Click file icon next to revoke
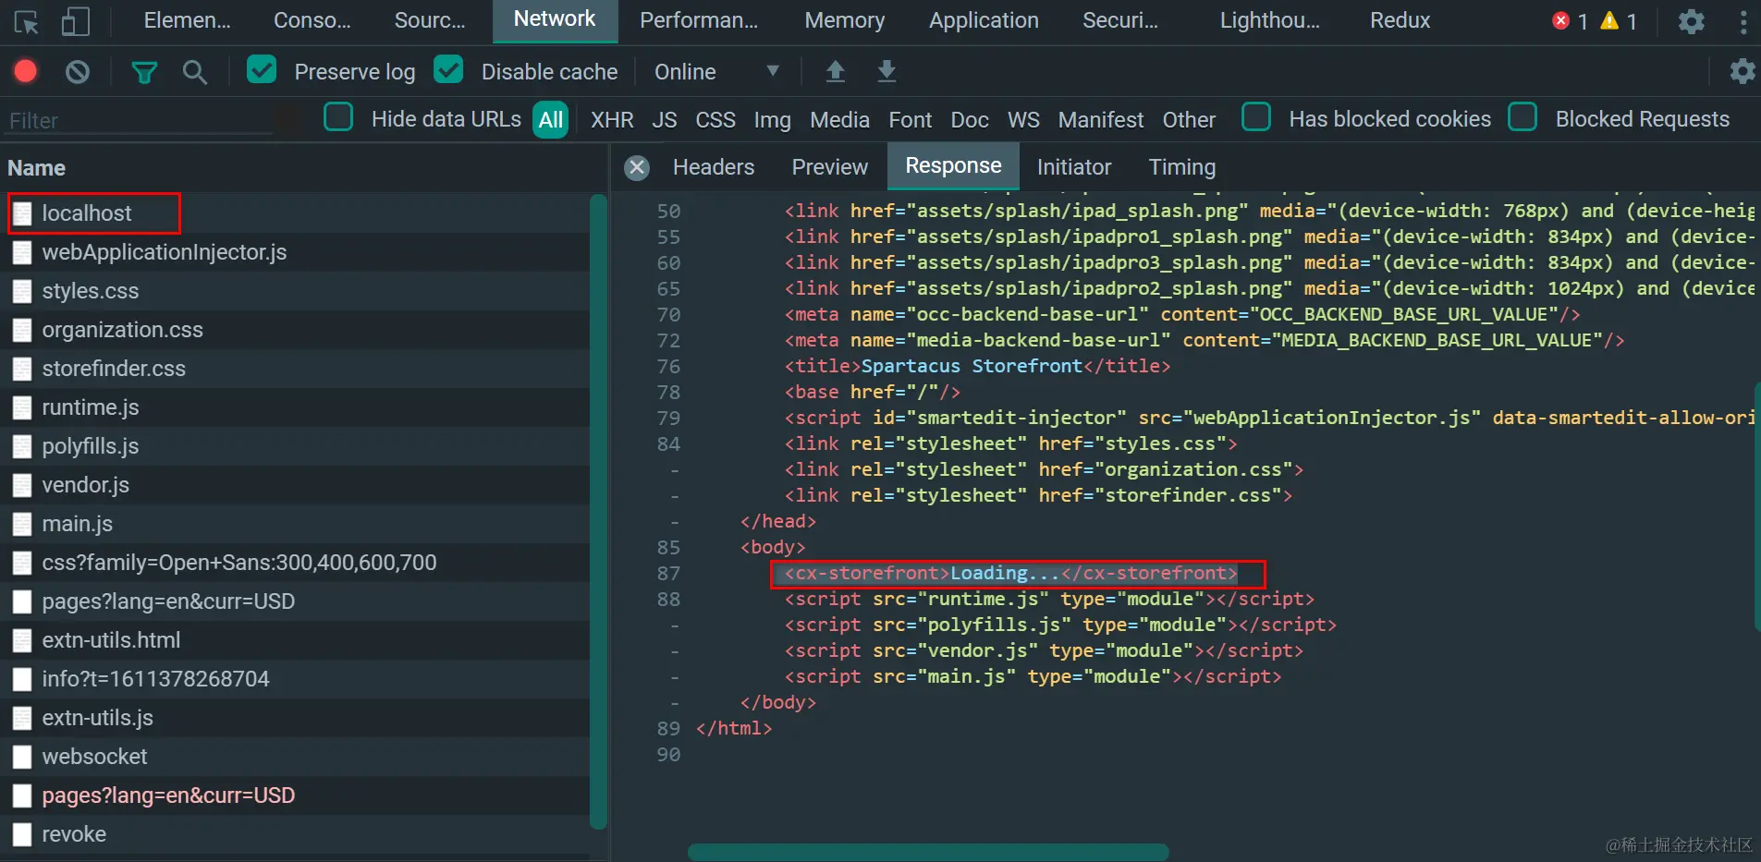 [x=23, y=834]
